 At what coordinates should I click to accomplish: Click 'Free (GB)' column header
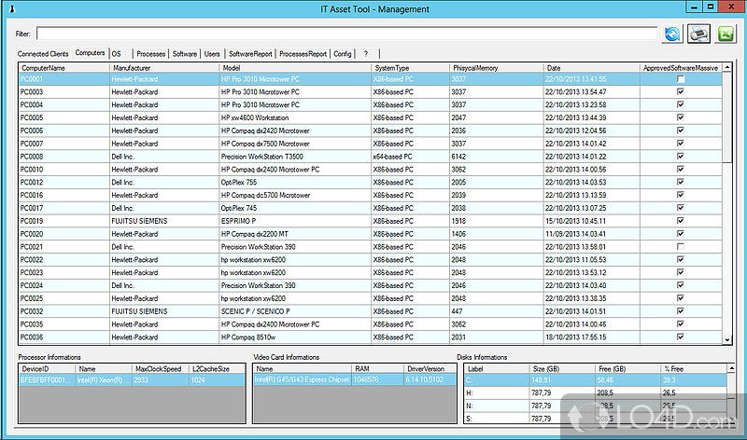tap(627, 369)
